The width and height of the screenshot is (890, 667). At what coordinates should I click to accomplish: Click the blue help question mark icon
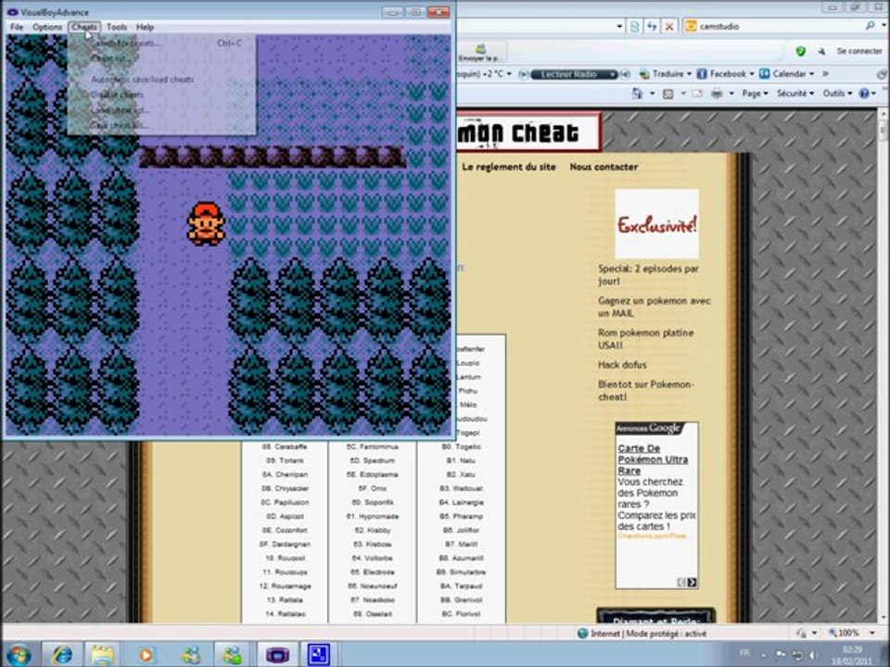coord(864,94)
